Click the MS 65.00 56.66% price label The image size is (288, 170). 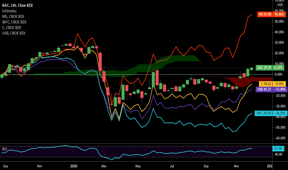[272, 14]
